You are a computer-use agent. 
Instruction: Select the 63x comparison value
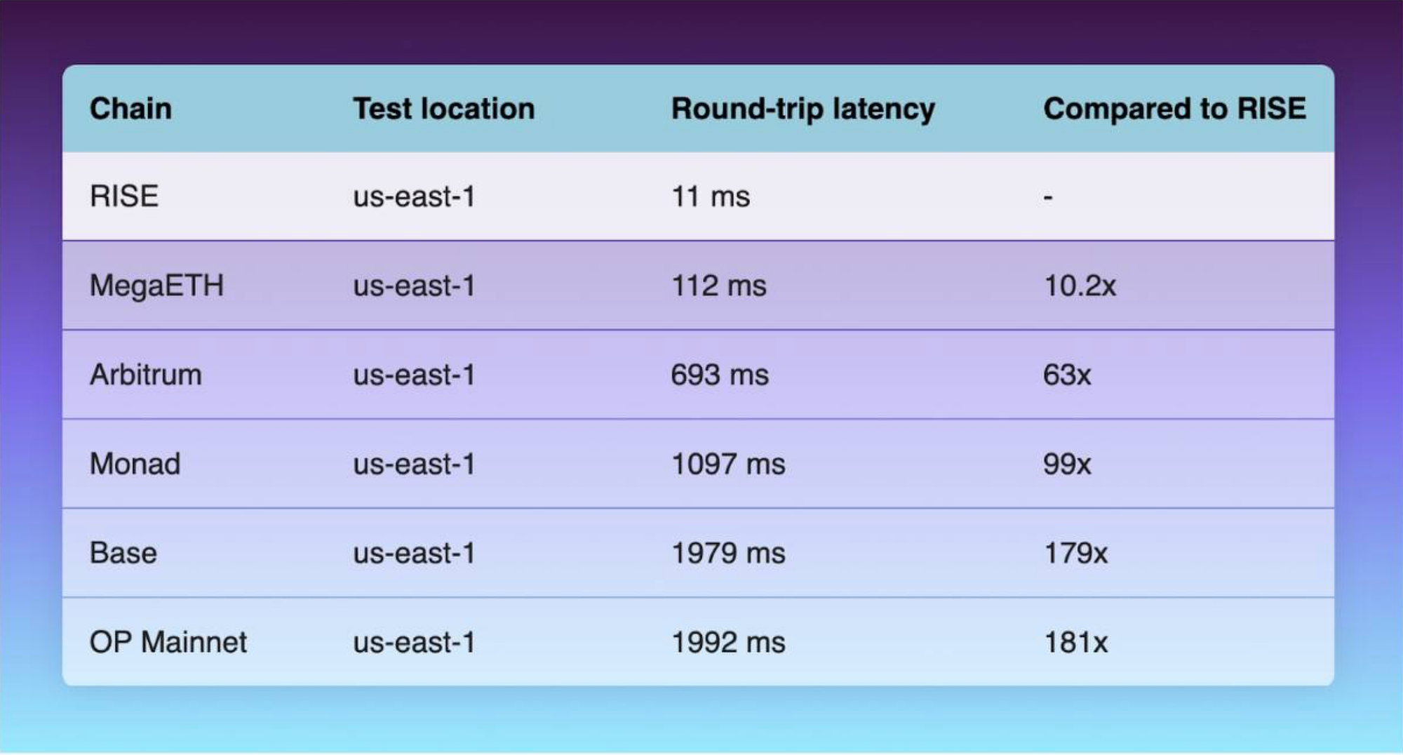tap(1067, 375)
